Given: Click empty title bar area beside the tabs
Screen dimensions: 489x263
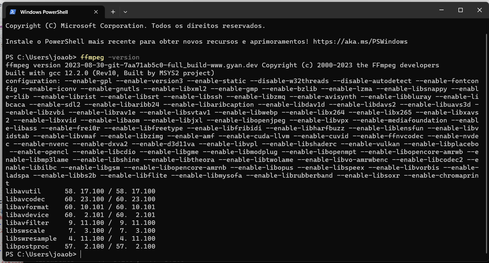Looking at the screenshot, I should [x=279, y=11].
